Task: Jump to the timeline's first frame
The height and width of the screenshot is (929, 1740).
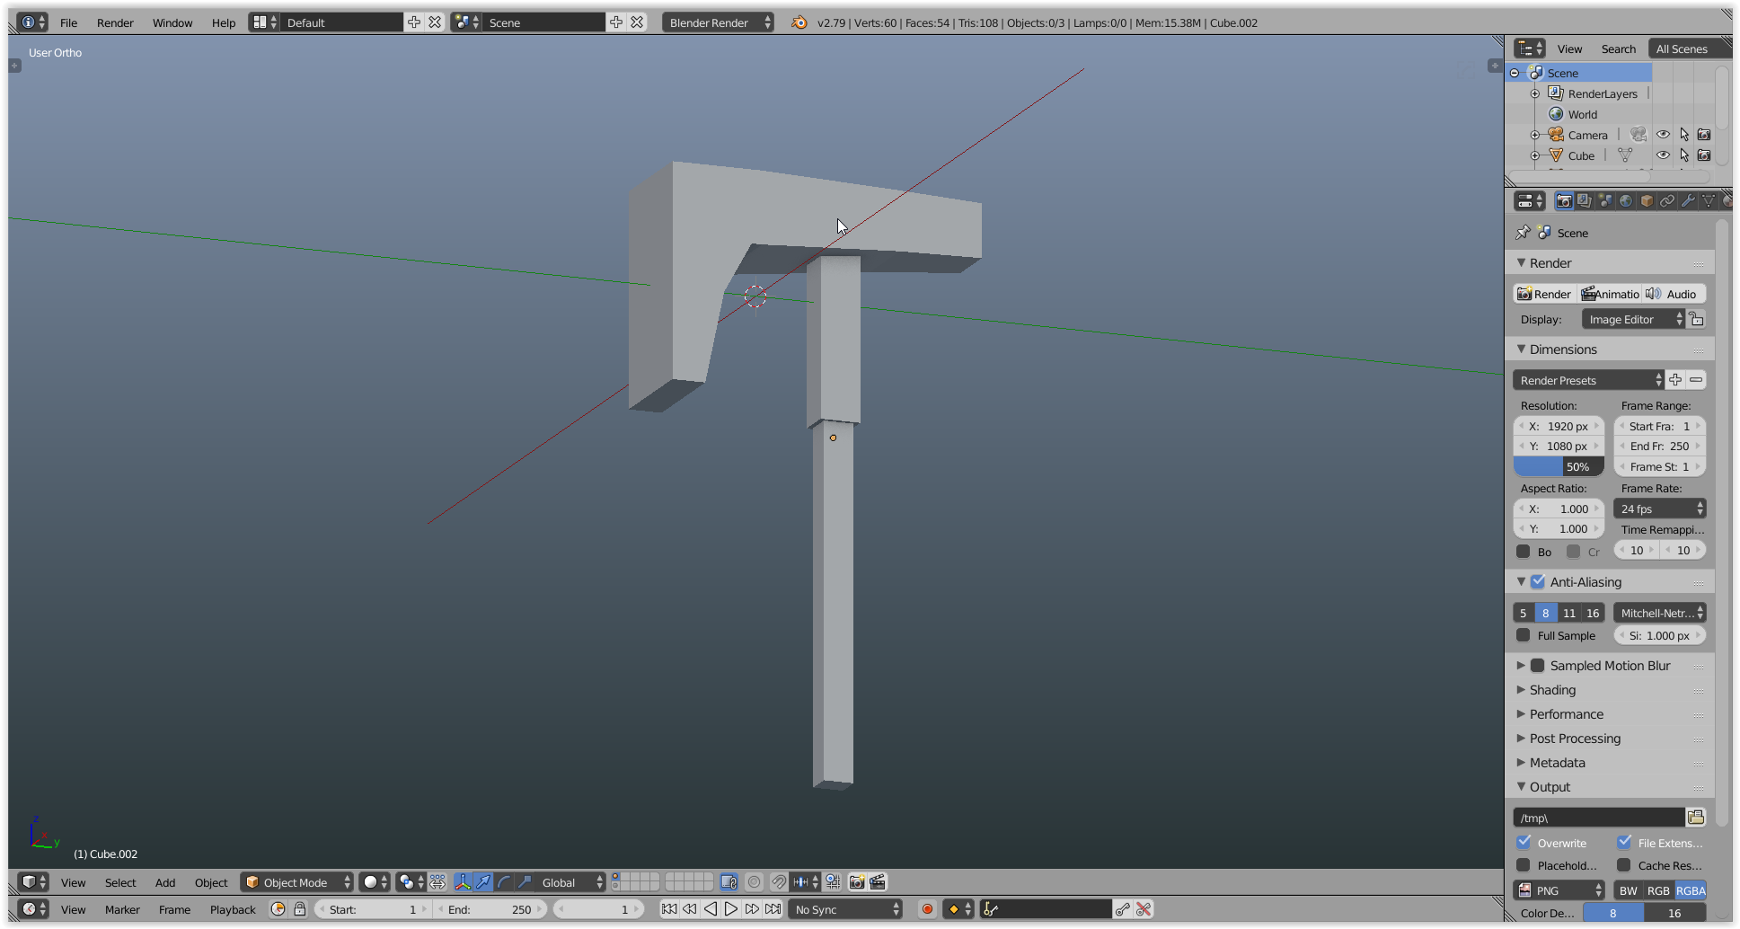Action: 669,909
